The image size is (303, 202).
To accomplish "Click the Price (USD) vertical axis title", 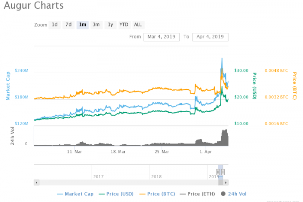I will pos(255,86).
